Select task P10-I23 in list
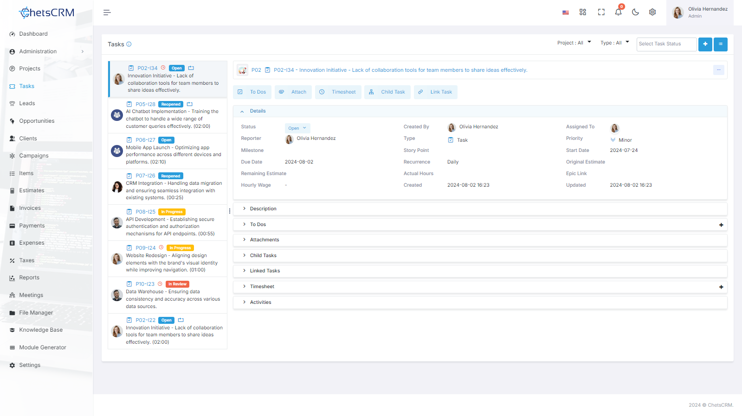The width and height of the screenshot is (742, 416). [x=168, y=295]
